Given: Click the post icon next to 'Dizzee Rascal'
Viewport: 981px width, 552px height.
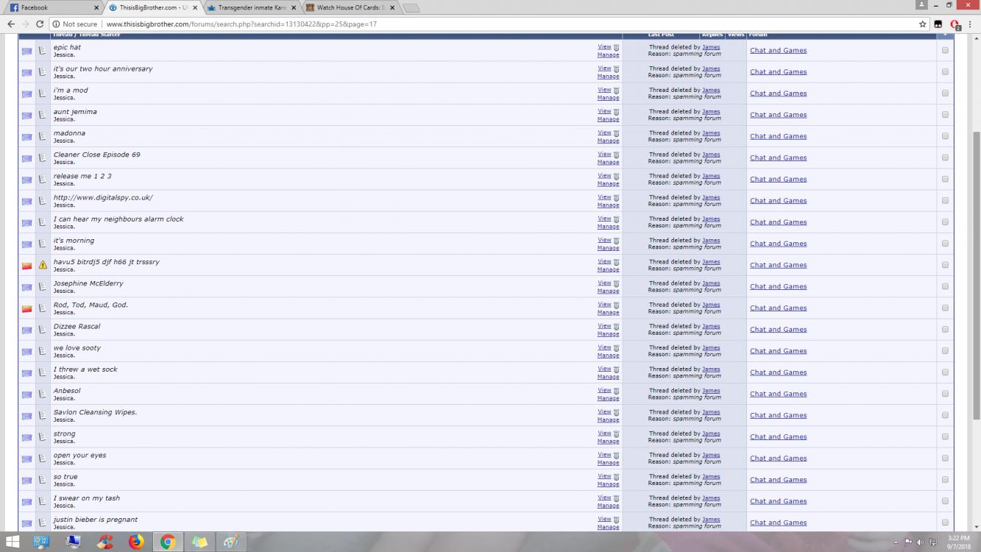Looking at the screenshot, I should 43,330.
